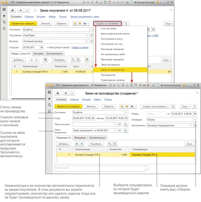
Task: Go back with left arrow in production order window
Action: (x=66, y=93)
